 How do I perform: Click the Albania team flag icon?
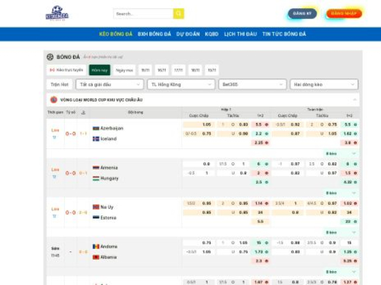click(96, 257)
